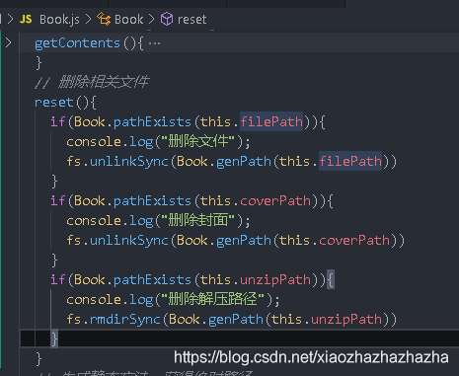
Task: Click breadcrumb chevron between Book and reset
Action: (x=151, y=19)
